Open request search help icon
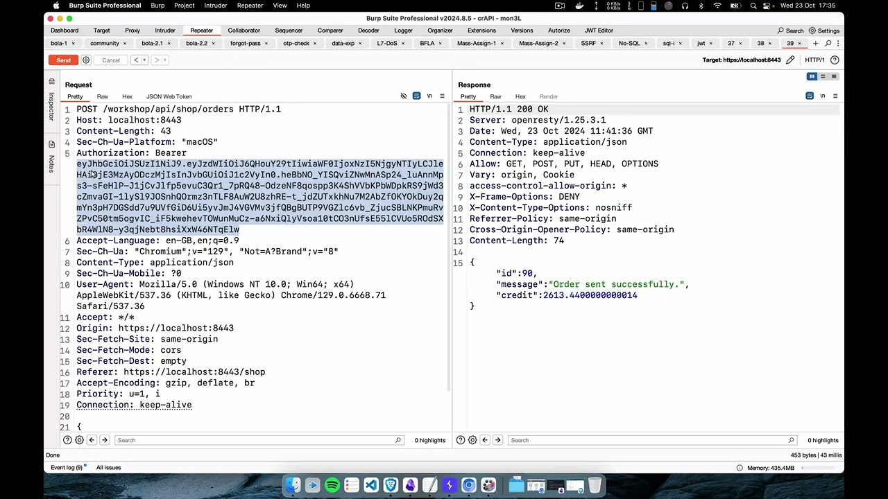This screenshot has height=499, width=888. (x=67, y=440)
